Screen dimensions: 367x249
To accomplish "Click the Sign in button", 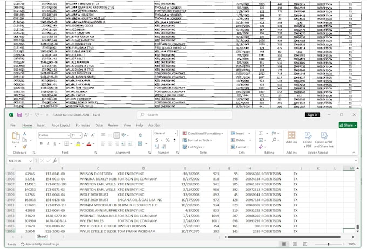I will pos(312,115).
